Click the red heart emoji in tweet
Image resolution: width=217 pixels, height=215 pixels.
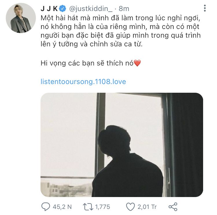click(137, 63)
